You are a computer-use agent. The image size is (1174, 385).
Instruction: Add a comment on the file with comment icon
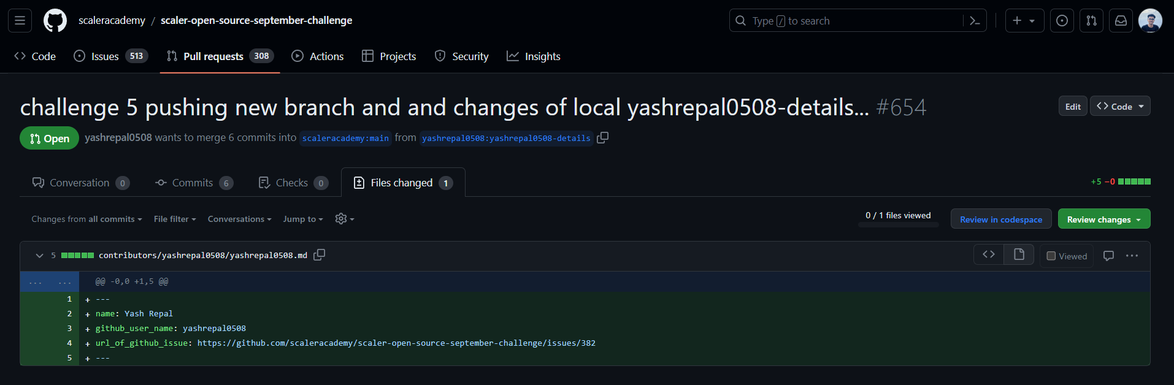(x=1108, y=256)
